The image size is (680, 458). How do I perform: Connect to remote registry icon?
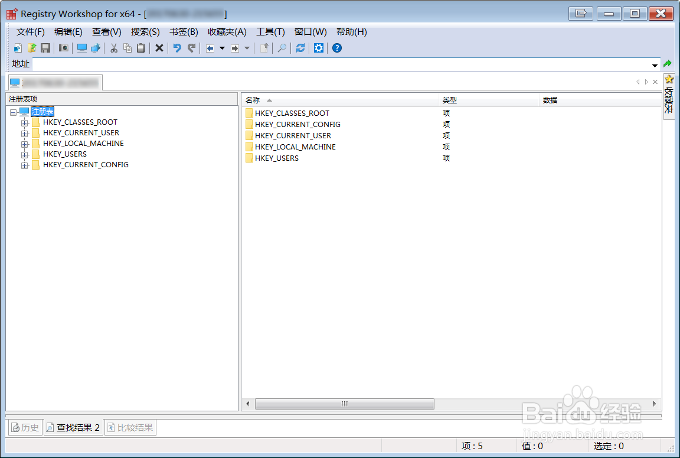coord(96,48)
